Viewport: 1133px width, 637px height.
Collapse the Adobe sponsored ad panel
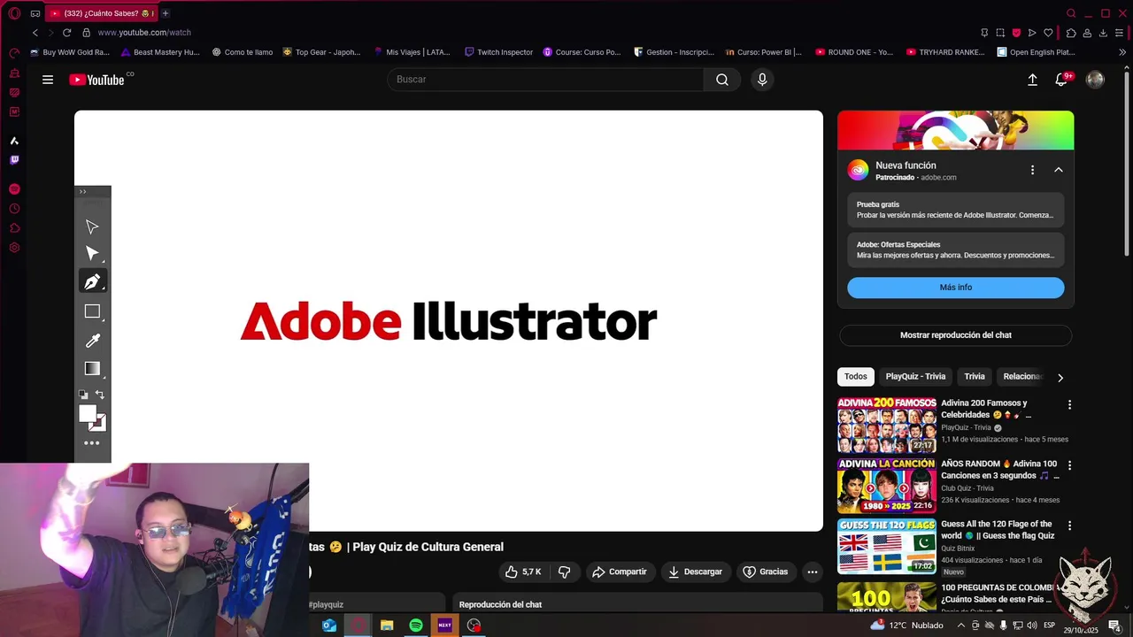pyautogui.click(x=1059, y=170)
